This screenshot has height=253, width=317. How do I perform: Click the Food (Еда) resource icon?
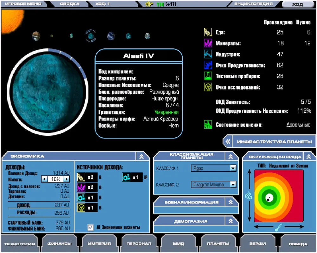[x=208, y=32]
